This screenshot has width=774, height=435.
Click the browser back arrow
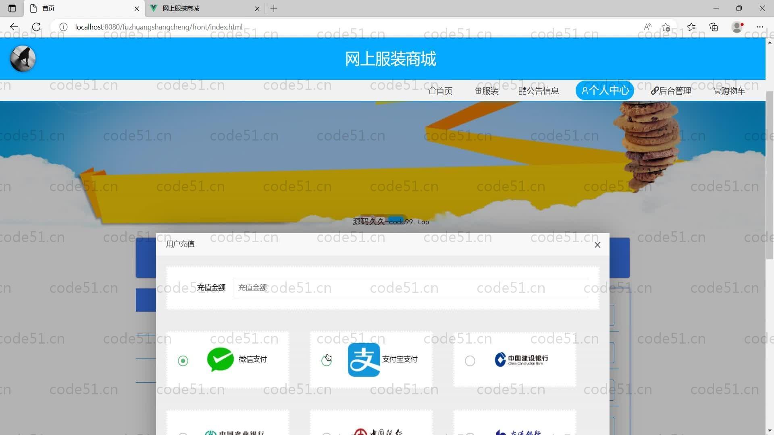pyautogui.click(x=14, y=27)
